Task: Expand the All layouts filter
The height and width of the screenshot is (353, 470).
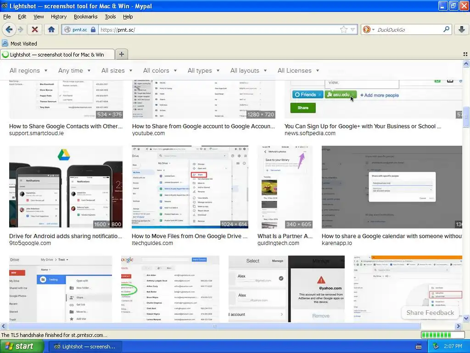Action: tap(248, 70)
